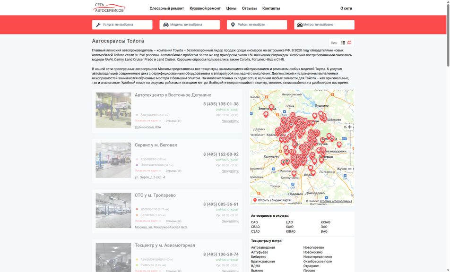Select ВАО district link
This screenshot has height=272, width=450.
point(324,231)
